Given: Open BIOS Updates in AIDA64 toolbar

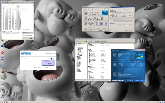Looking at the screenshot, I should 103,41.
